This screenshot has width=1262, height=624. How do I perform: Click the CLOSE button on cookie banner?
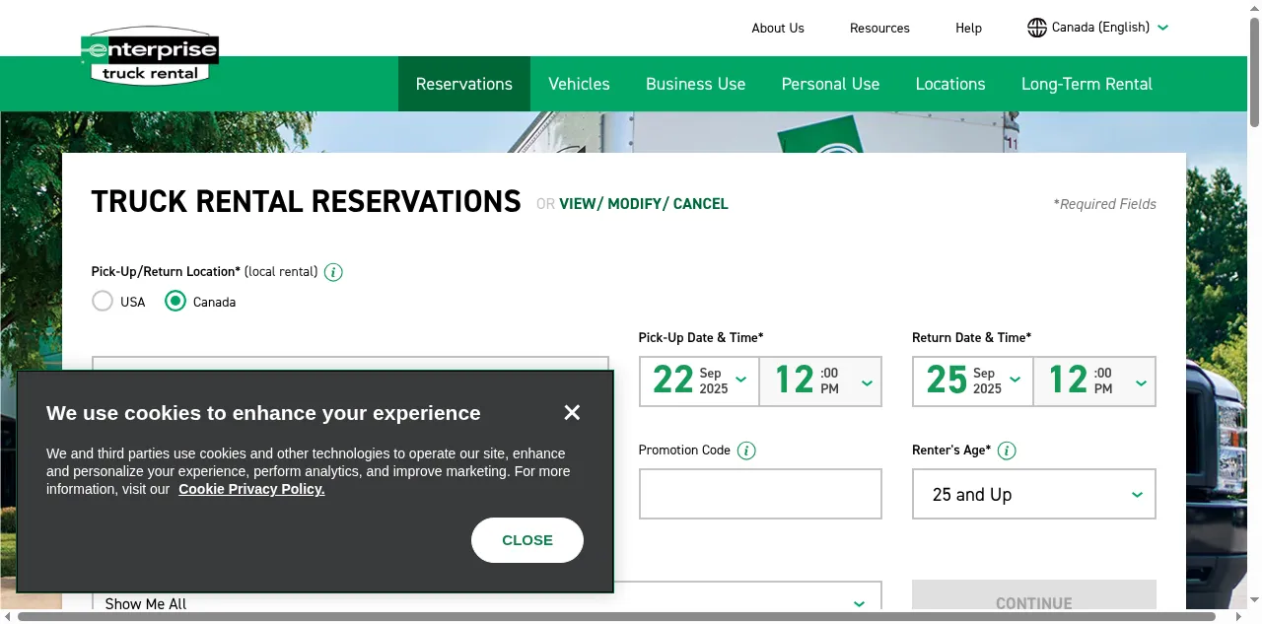tap(527, 540)
